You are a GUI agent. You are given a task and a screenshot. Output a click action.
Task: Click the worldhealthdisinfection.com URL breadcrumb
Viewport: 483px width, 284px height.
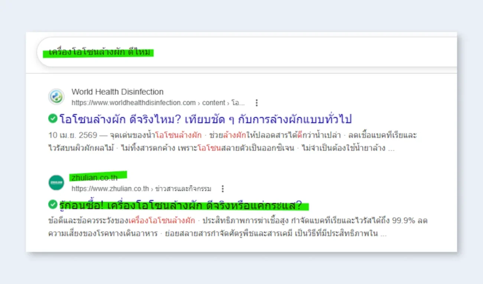[158, 103]
